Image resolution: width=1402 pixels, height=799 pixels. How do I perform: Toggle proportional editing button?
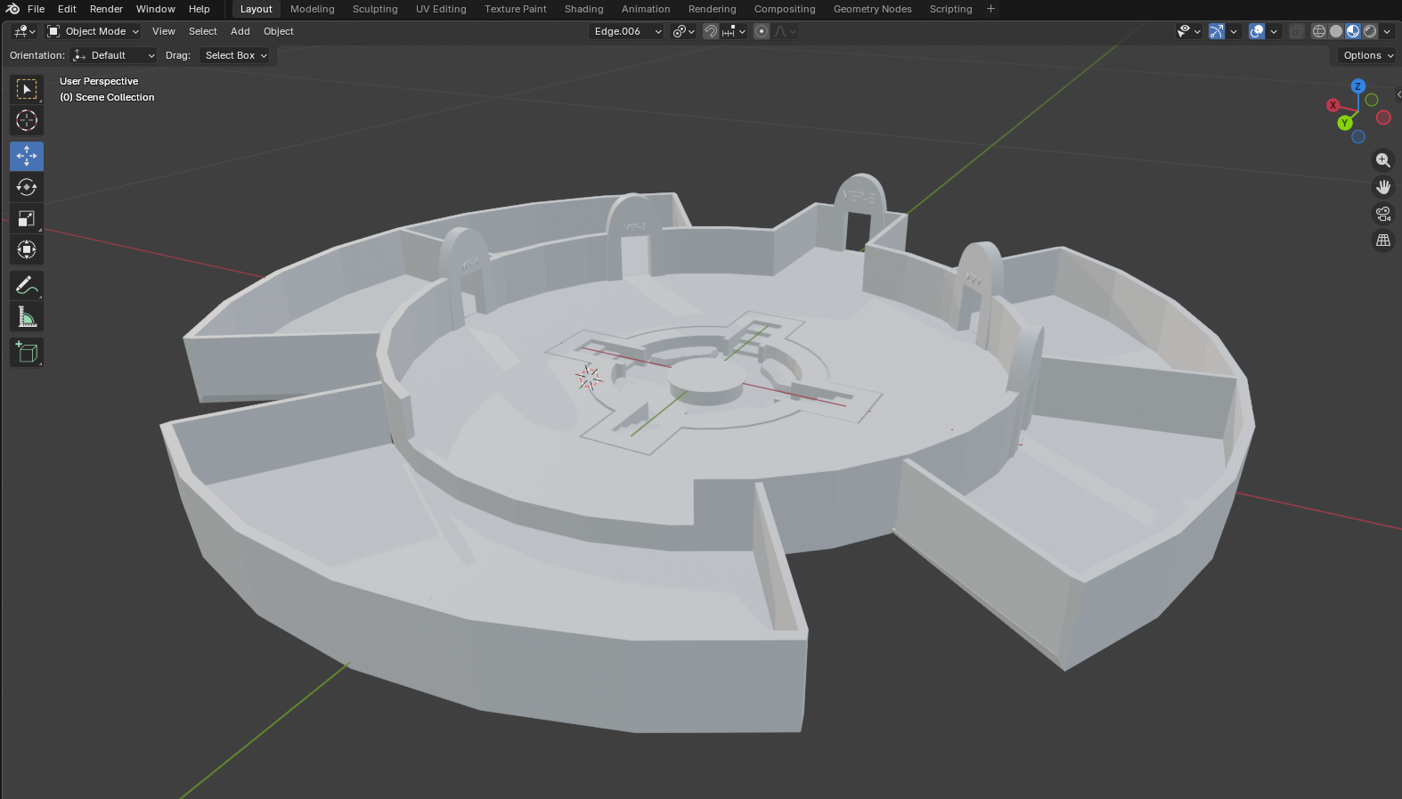(762, 31)
